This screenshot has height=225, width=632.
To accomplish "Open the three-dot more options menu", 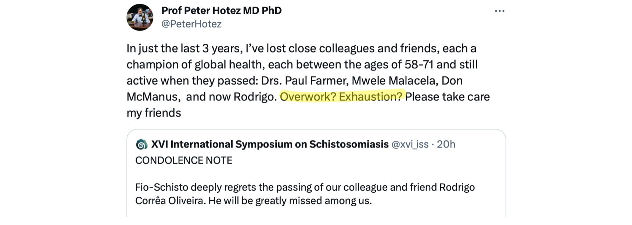I will click(499, 11).
